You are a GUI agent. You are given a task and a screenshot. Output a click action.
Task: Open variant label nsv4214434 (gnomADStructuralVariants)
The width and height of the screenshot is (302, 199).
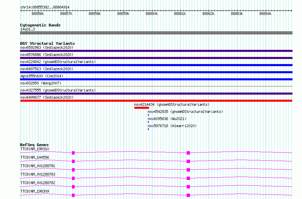pyautogui.click(x=172, y=104)
